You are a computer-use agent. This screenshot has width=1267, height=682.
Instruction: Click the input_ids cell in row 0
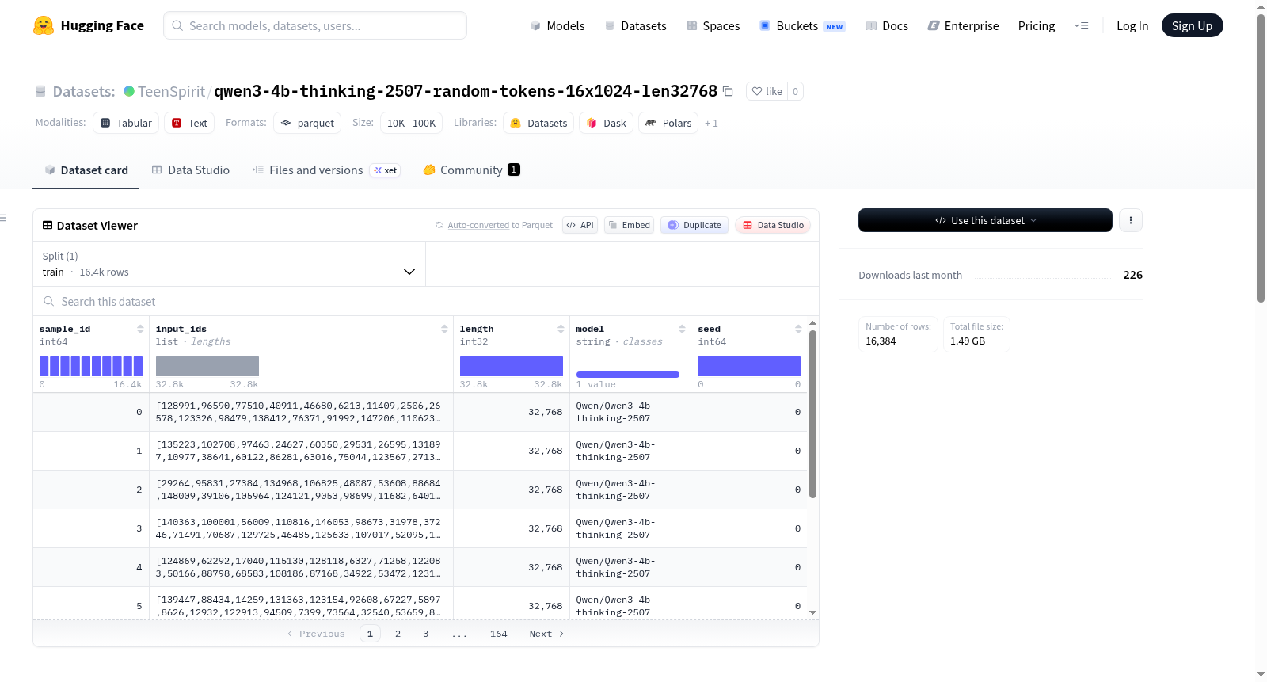301,412
